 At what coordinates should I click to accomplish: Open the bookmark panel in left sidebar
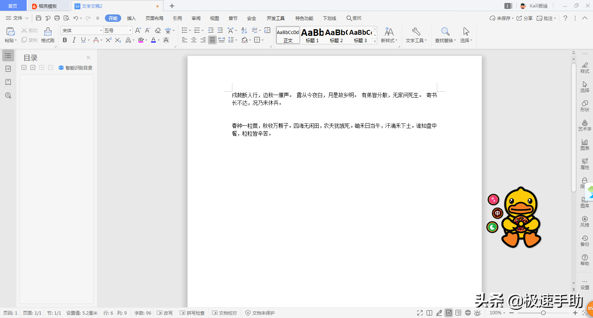click(x=8, y=82)
